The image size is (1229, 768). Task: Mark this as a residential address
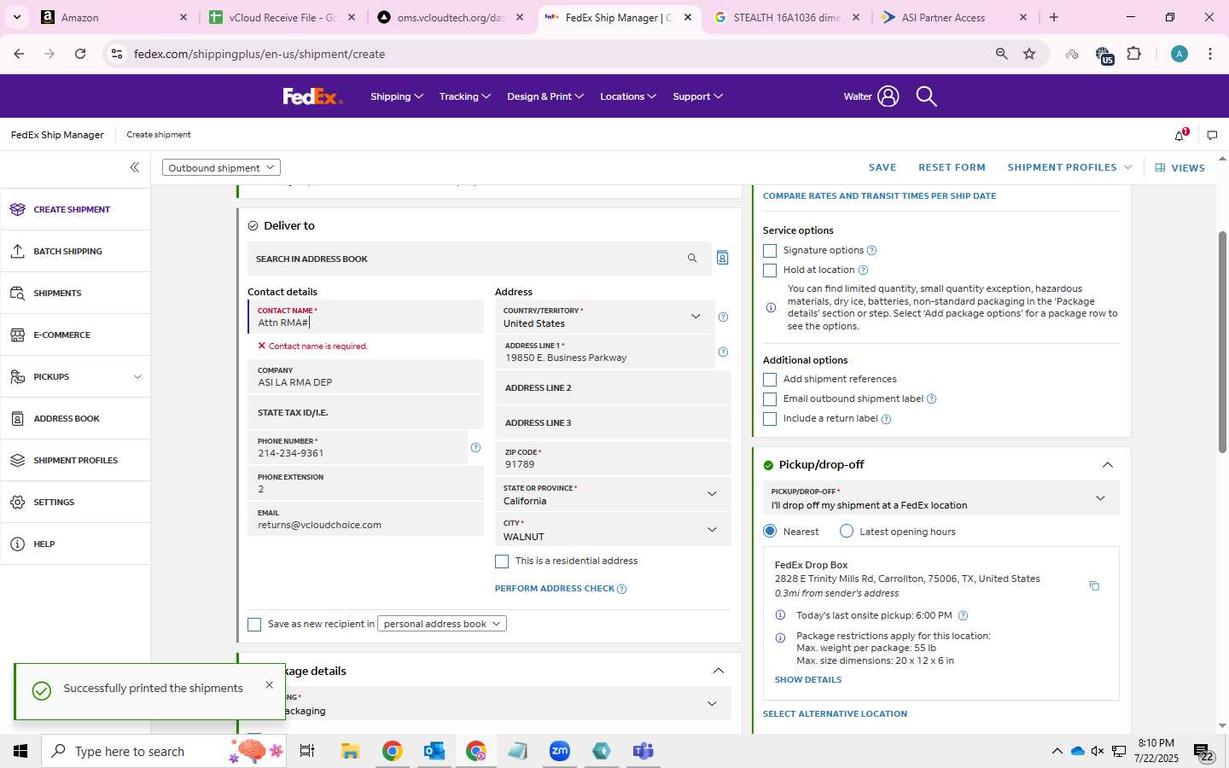[x=502, y=561]
